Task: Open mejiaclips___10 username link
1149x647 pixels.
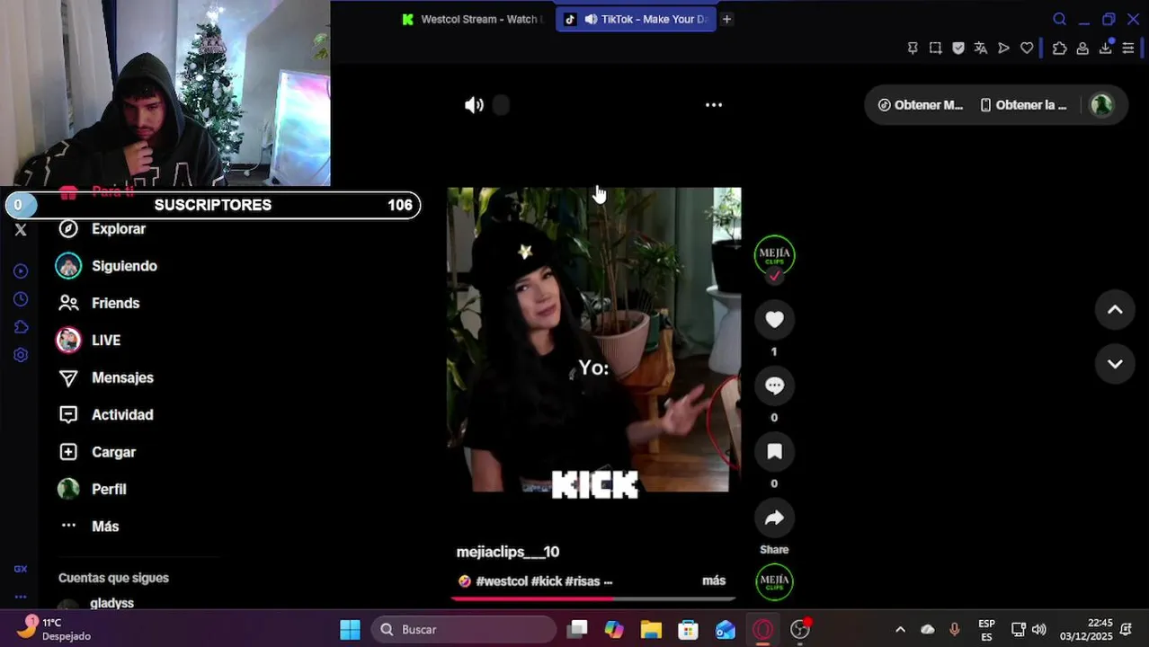Action: click(x=508, y=552)
